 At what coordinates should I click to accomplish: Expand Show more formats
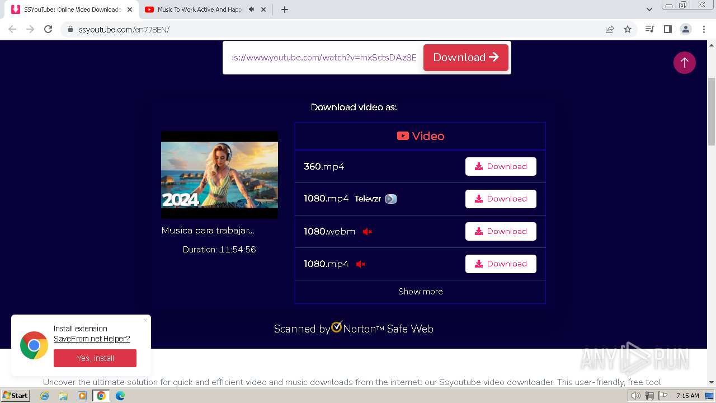(420, 292)
